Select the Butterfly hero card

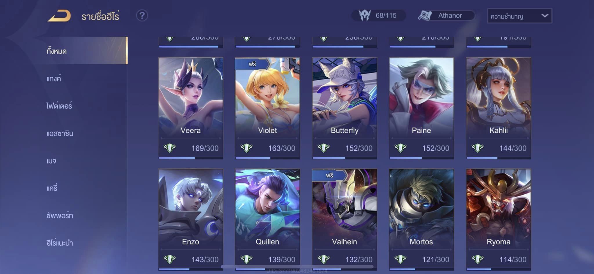[x=345, y=108]
